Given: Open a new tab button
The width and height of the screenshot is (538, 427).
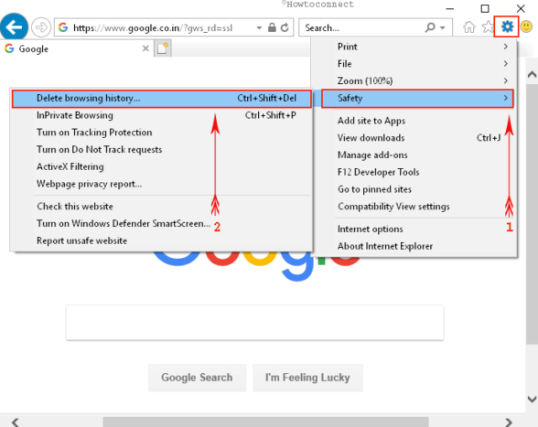Looking at the screenshot, I should tap(162, 48).
